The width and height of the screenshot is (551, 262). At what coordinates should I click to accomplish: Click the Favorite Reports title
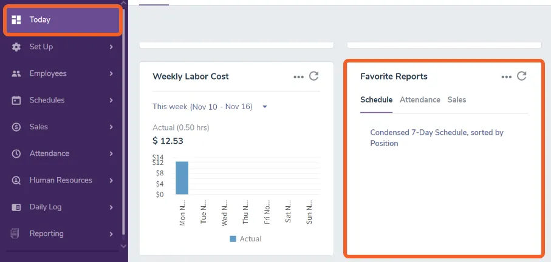pos(394,76)
